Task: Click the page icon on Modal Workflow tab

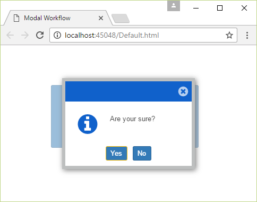Action: tap(16, 18)
